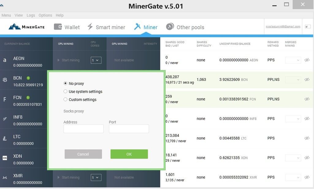This screenshot has height=189, width=314.
Task: Click the XMR Monero currency icon
Action: pyautogui.click(x=5, y=177)
